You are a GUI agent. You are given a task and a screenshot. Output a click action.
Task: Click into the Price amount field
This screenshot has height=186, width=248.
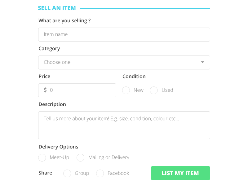81,90
